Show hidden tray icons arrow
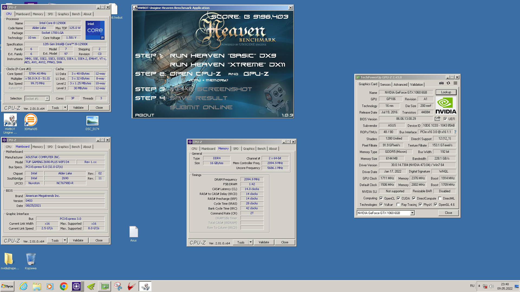The height and width of the screenshot is (292, 520). [479, 286]
